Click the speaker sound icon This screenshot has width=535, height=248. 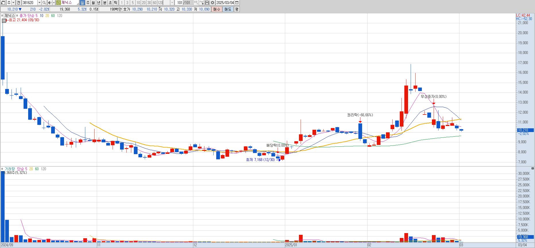[x=50, y=3]
